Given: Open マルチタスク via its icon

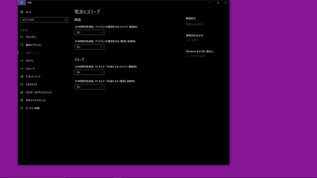Looking at the screenshot, I should click(x=22, y=85).
